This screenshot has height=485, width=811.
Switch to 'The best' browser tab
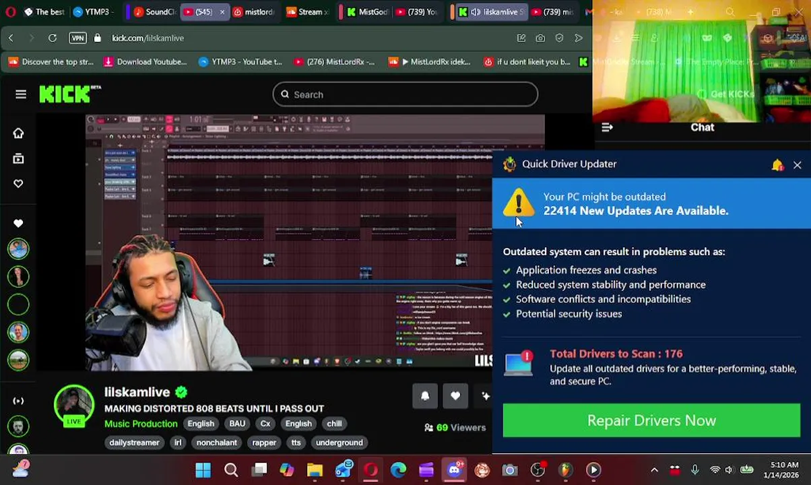point(44,11)
